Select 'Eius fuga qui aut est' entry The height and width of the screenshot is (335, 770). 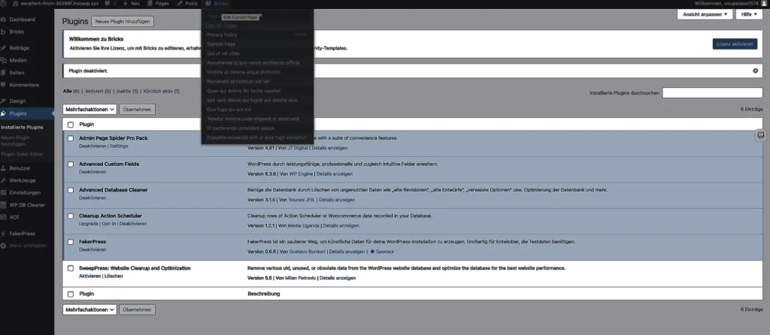pyautogui.click(x=229, y=110)
